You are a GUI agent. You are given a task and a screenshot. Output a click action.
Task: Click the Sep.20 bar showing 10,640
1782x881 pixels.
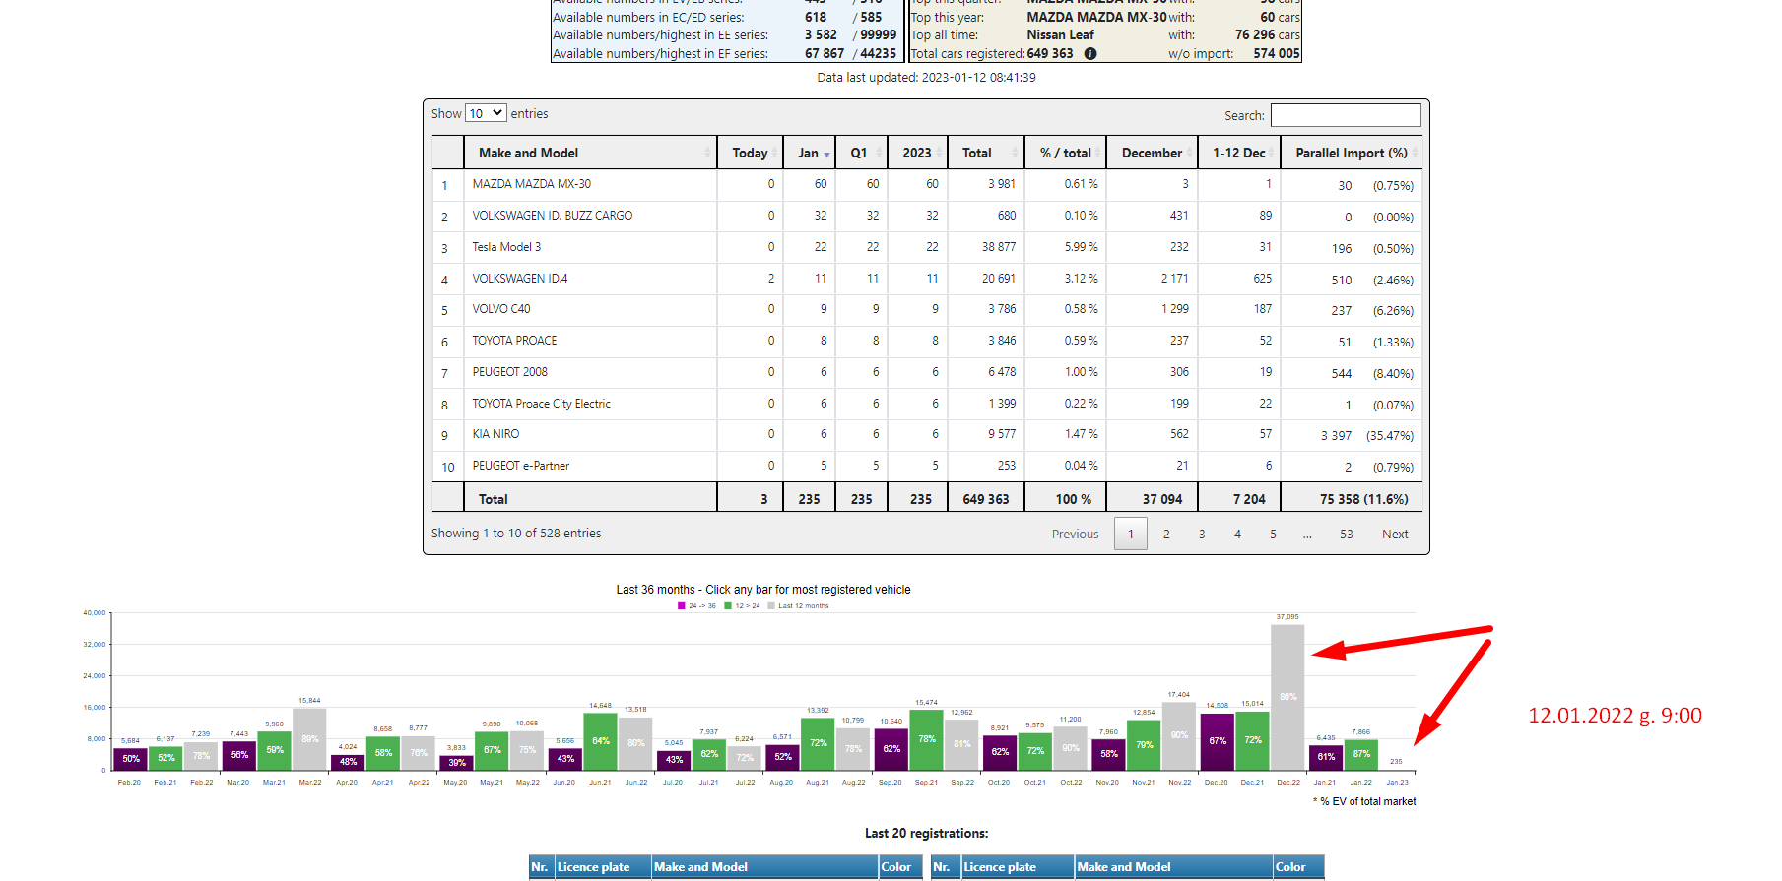pyautogui.click(x=891, y=749)
